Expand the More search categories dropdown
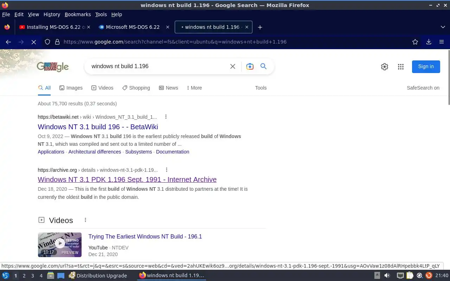Viewport: 450px width, 281px height. (x=194, y=88)
